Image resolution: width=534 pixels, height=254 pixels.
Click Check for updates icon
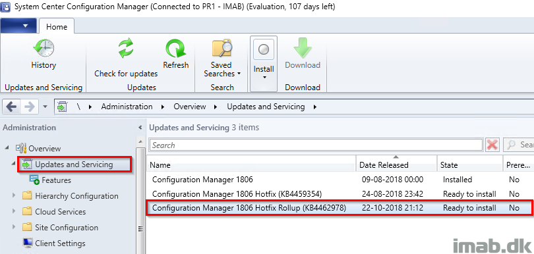(126, 48)
